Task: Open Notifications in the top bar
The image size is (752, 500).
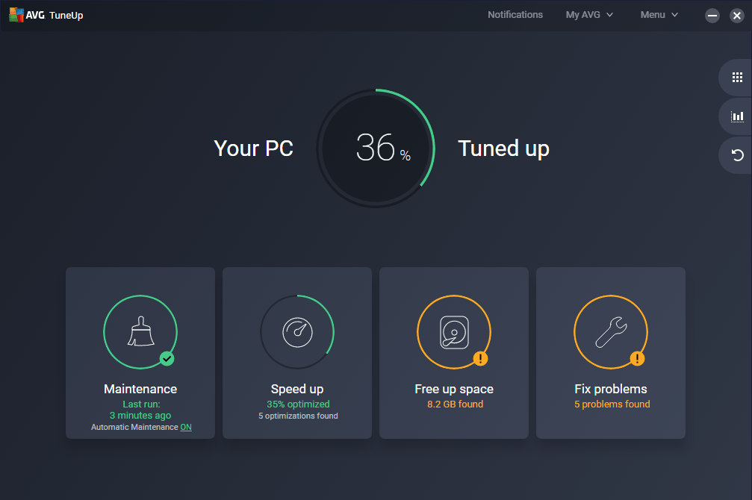Action: [x=515, y=14]
